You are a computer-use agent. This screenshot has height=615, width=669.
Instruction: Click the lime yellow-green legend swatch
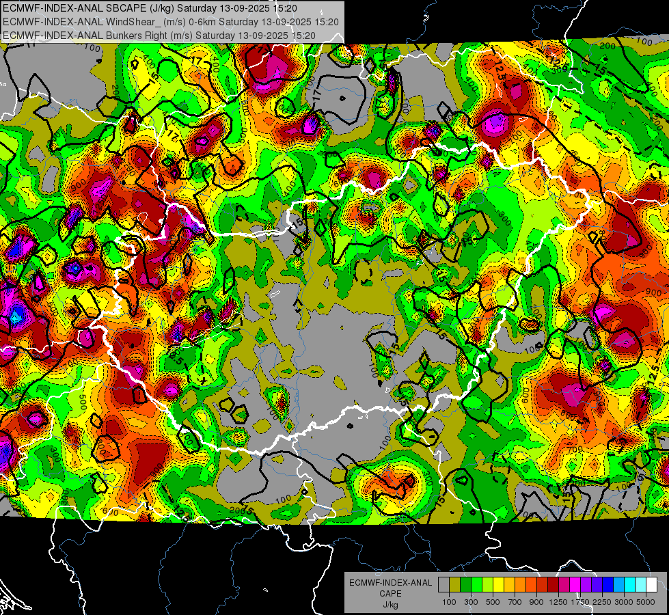pyautogui.click(x=487, y=584)
